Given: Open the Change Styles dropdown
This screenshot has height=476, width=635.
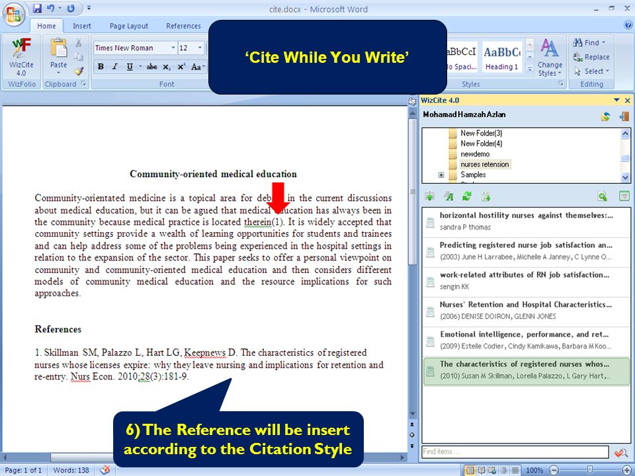Looking at the screenshot, I should coord(550,58).
